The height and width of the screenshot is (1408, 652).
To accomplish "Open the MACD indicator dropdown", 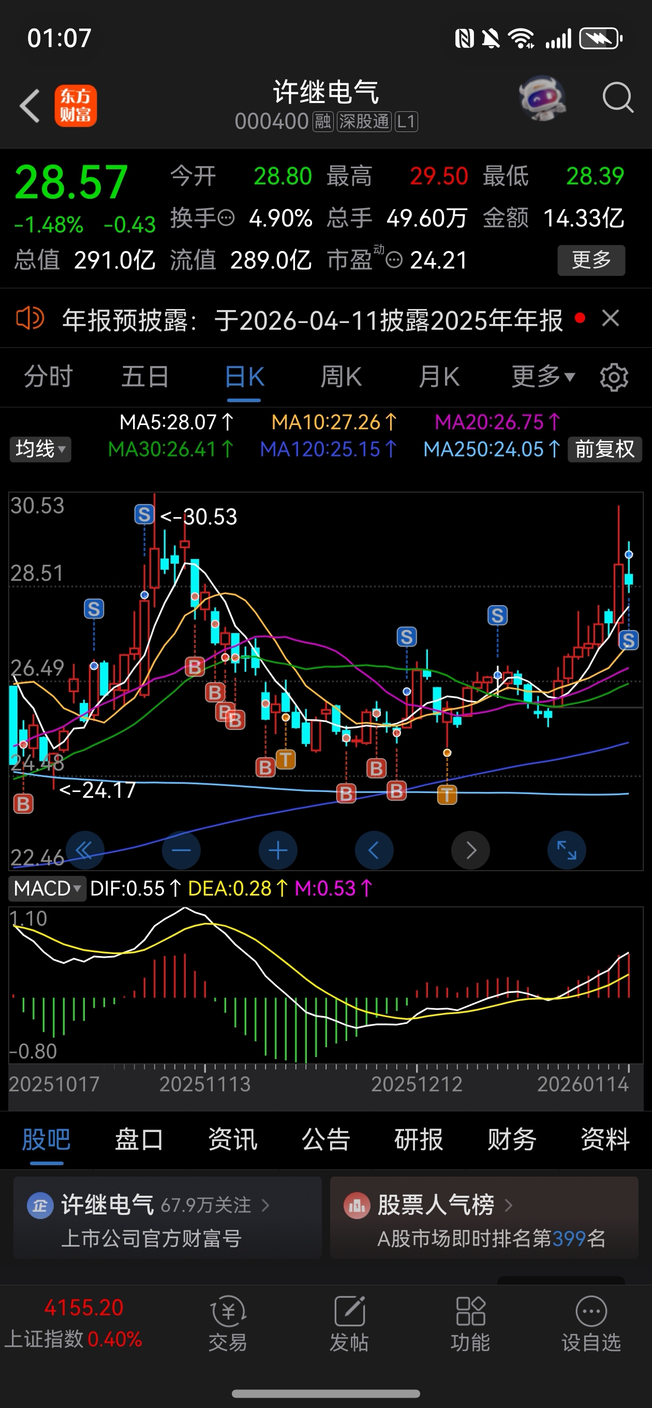I will [x=48, y=888].
